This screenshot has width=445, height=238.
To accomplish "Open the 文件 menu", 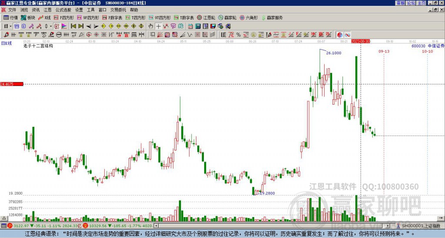I will click(x=12, y=10).
